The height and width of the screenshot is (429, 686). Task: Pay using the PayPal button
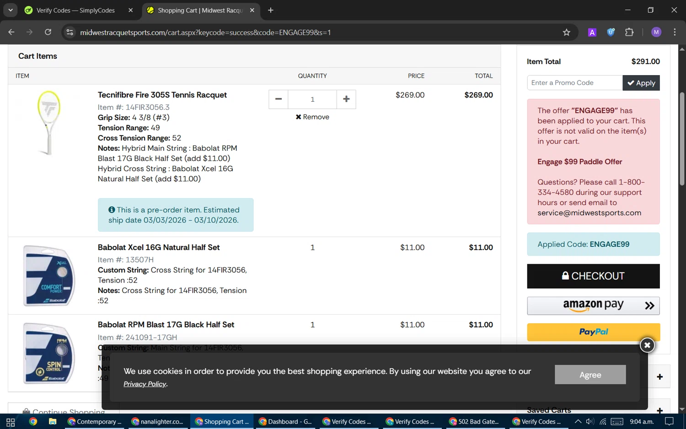pos(593,332)
